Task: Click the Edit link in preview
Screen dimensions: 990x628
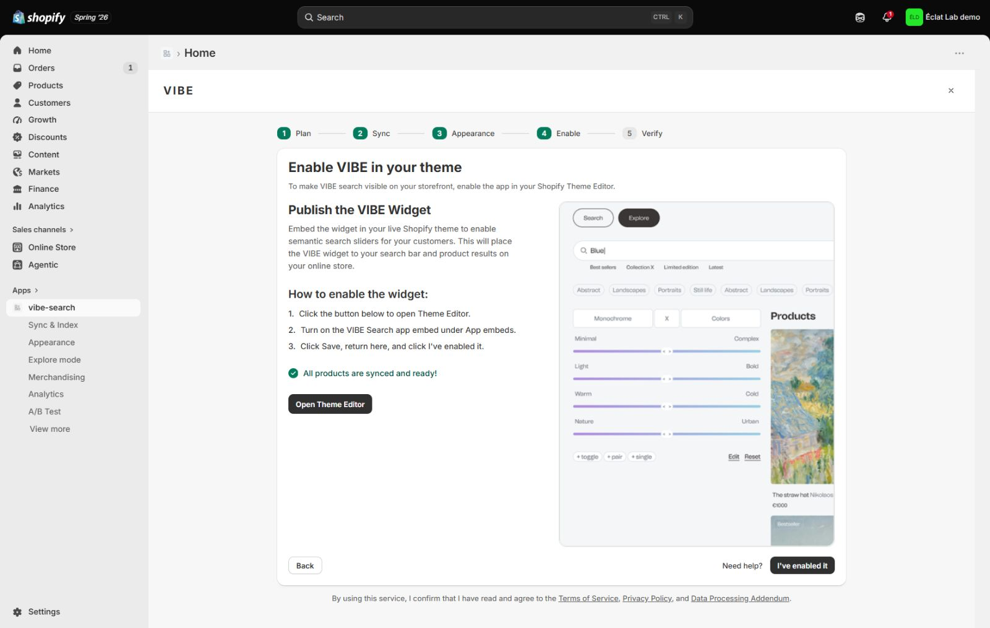Action: point(734,457)
